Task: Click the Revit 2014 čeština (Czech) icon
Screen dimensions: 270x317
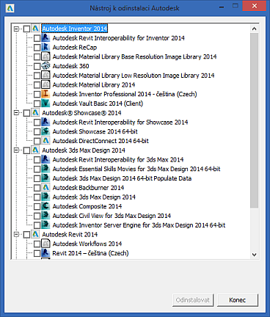Action: tap(45, 253)
